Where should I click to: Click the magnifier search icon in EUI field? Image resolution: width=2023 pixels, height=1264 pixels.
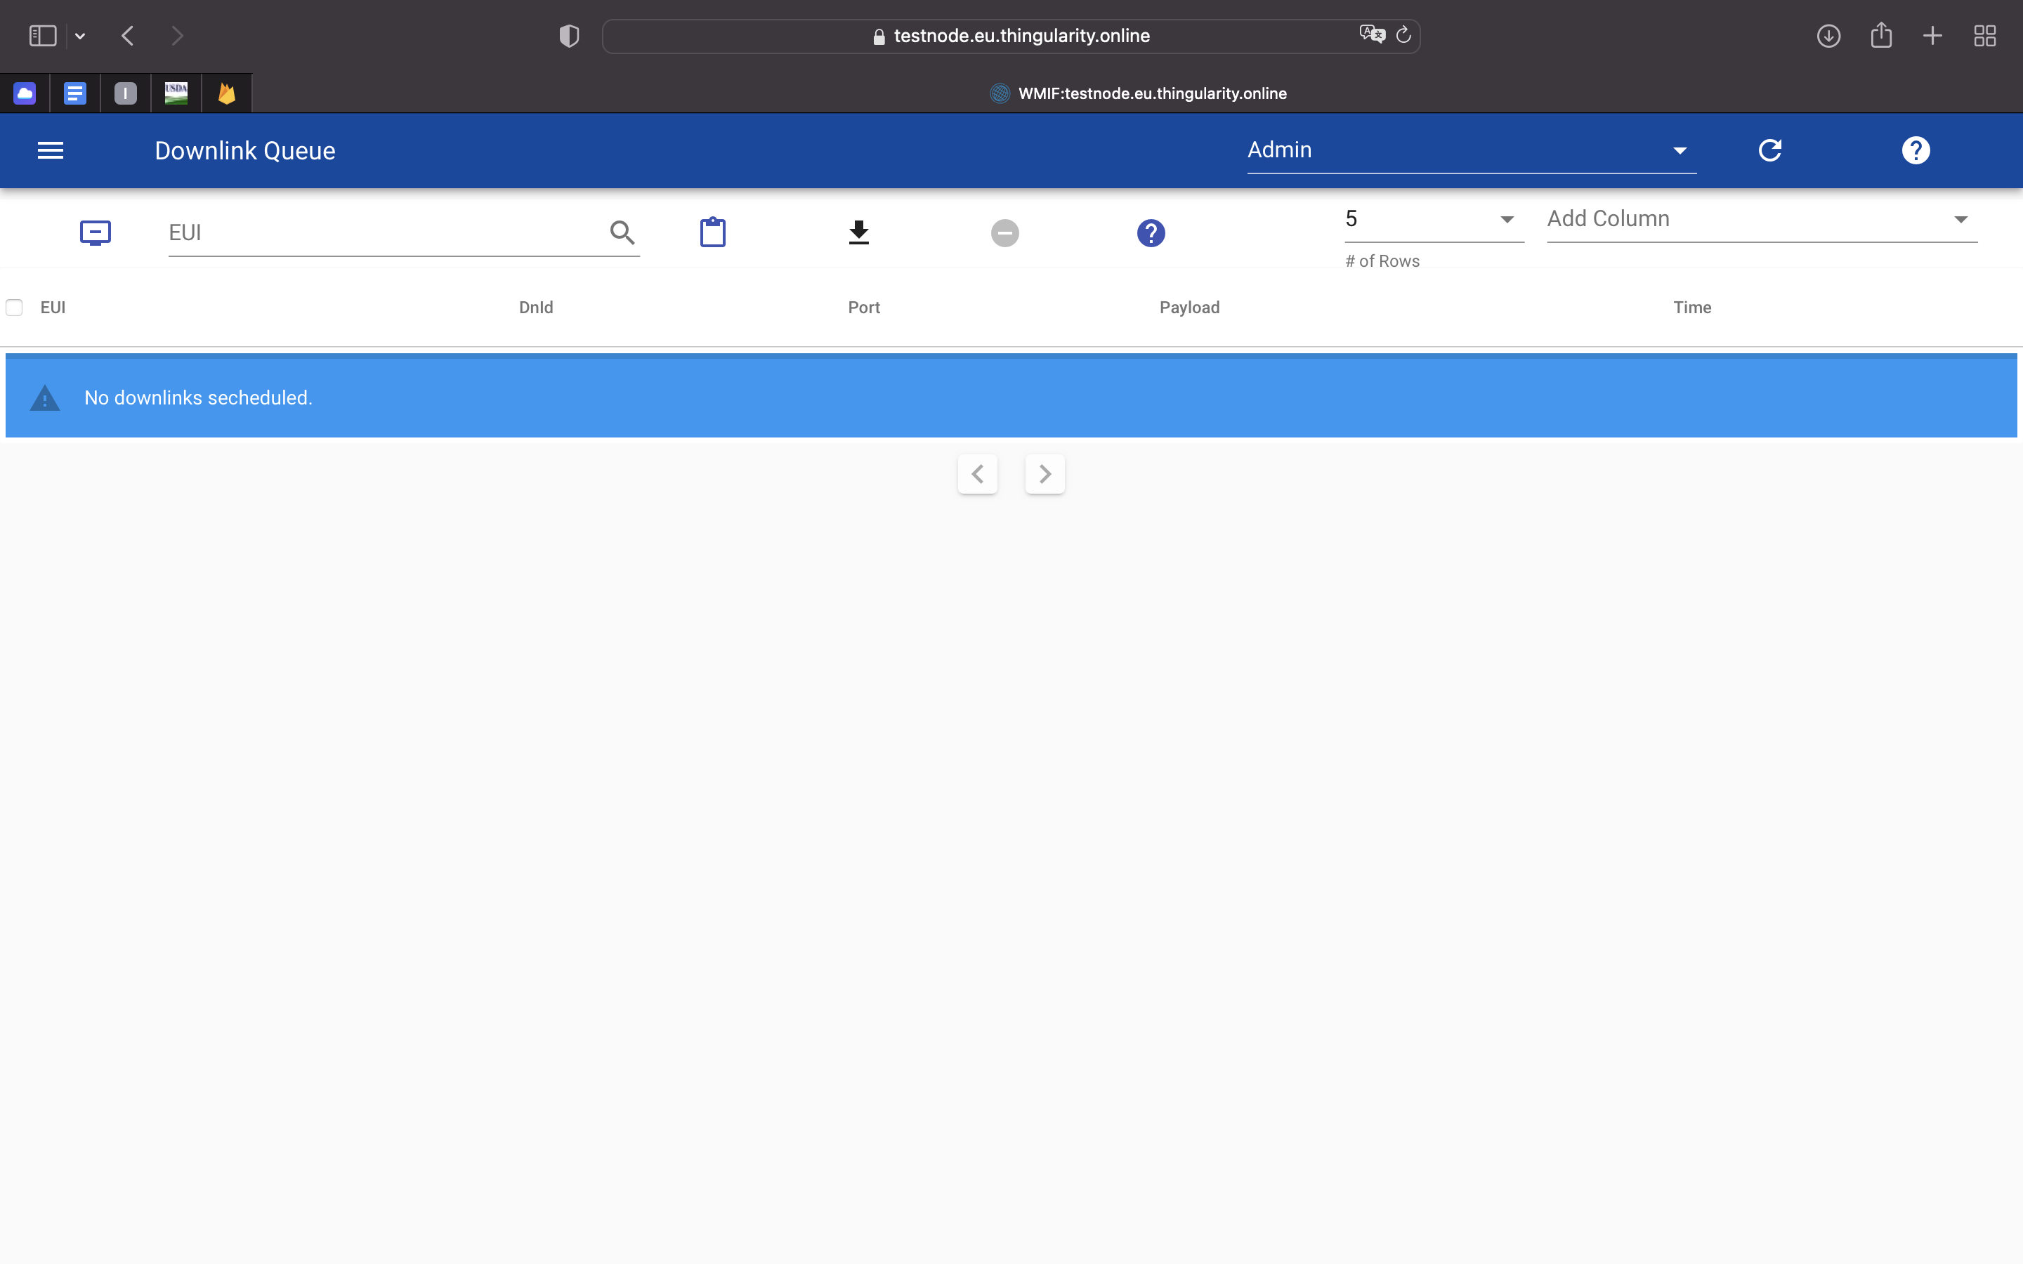pyautogui.click(x=622, y=232)
